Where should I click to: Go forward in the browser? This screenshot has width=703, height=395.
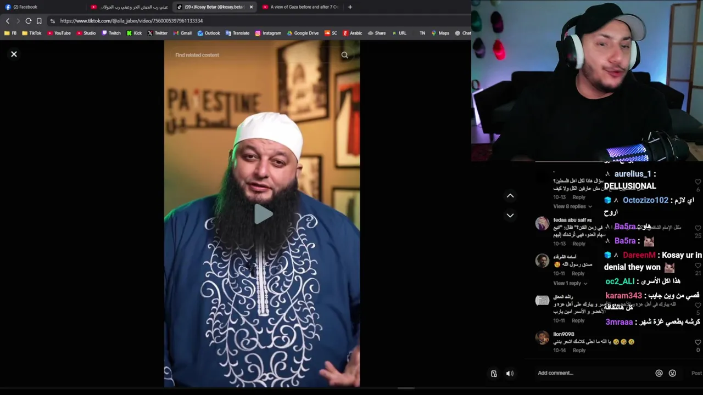click(18, 21)
